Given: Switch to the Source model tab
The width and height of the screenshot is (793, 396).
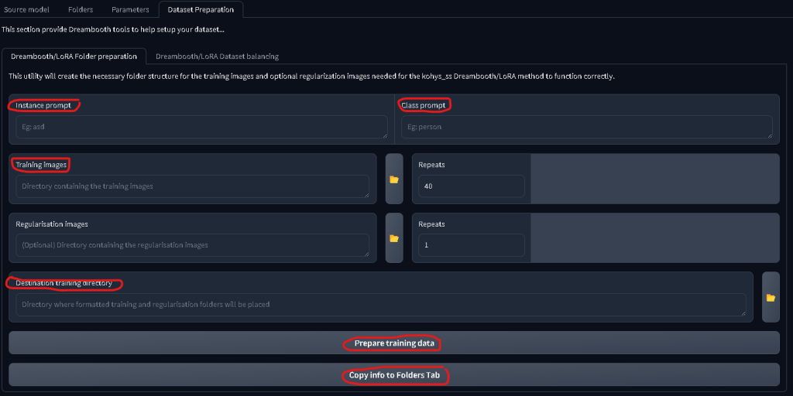Looking at the screenshot, I should 27,9.
